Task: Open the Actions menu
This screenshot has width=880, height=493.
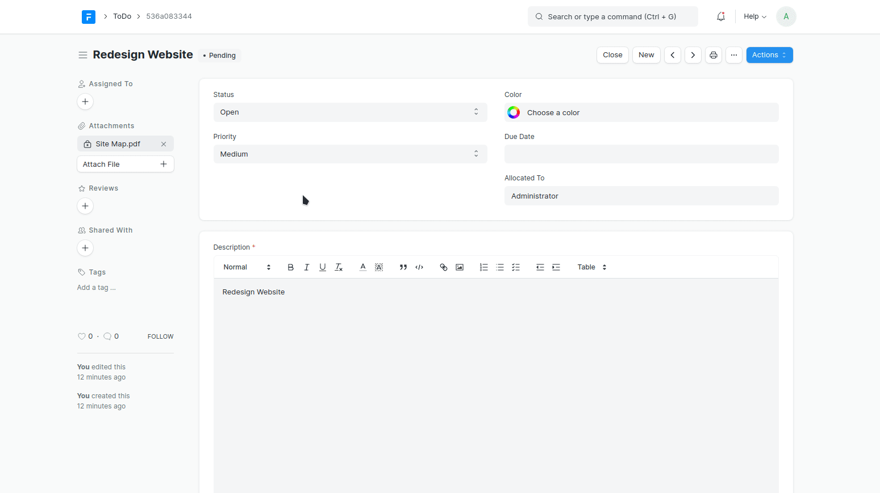Action: [769, 55]
